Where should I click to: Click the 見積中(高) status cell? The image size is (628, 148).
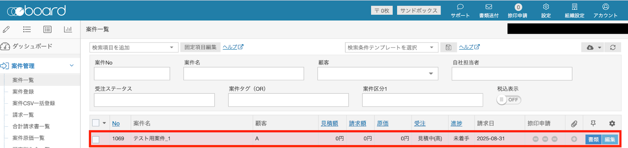pos(430,139)
